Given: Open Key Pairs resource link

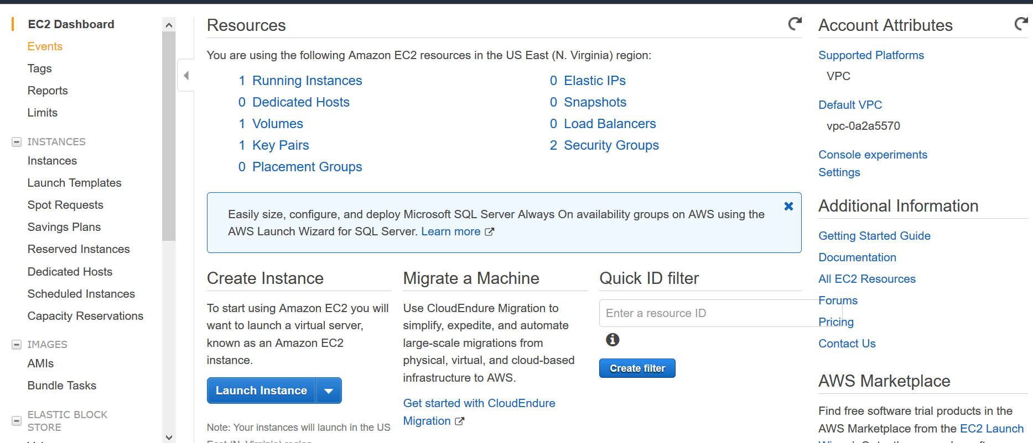Looking at the screenshot, I should pyautogui.click(x=281, y=145).
